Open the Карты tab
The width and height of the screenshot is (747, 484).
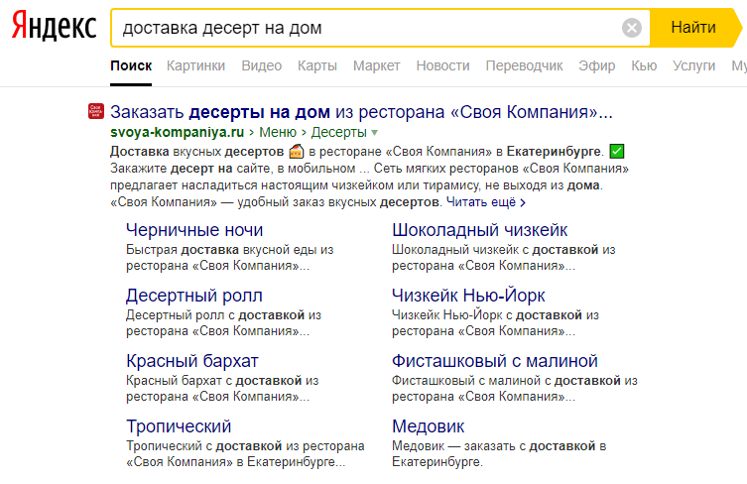[x=317, y=65]
